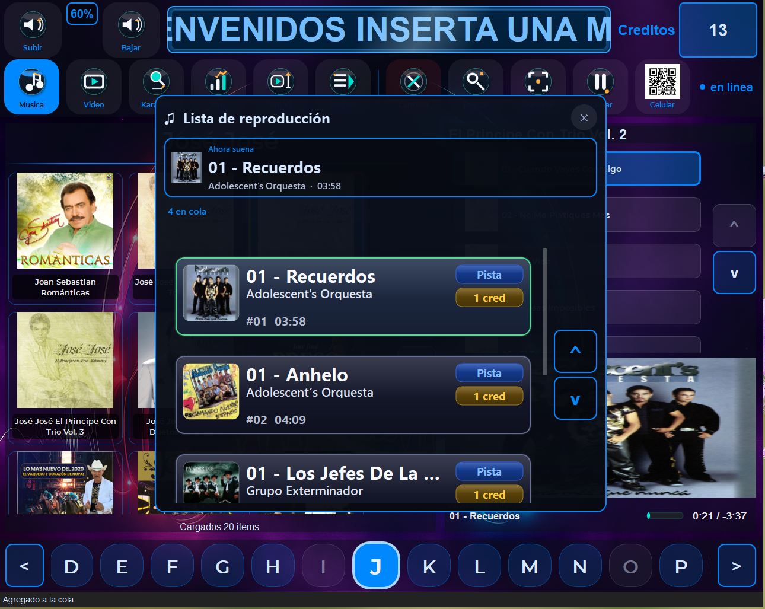Click the queue list scrollbar
Image resolution: width=765 pixels, height=609 pixels.
tap(544, 311)
